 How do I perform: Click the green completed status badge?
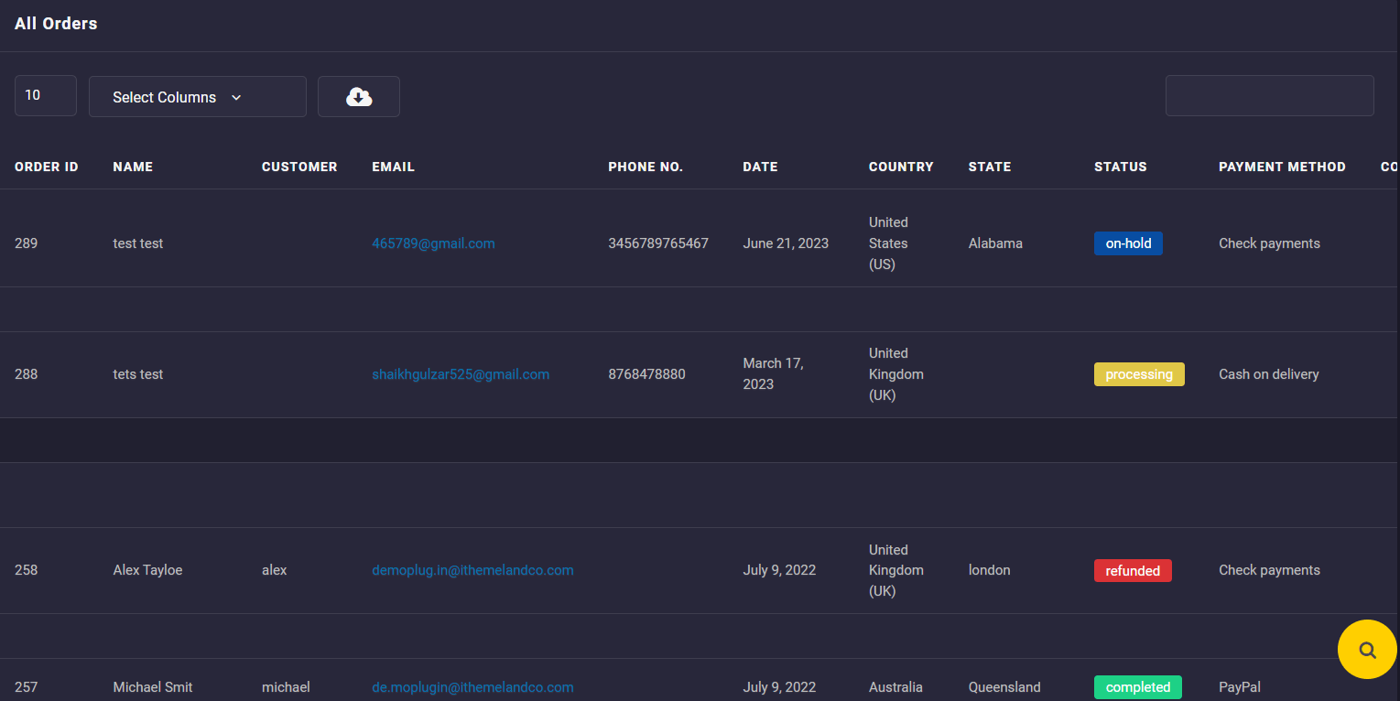pos(1137,687)
